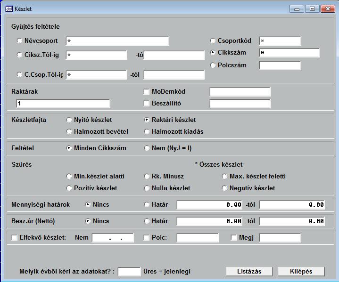Focus the Cikkszám input field
This screenshot has height=282, width=339.
coord(289,53)
